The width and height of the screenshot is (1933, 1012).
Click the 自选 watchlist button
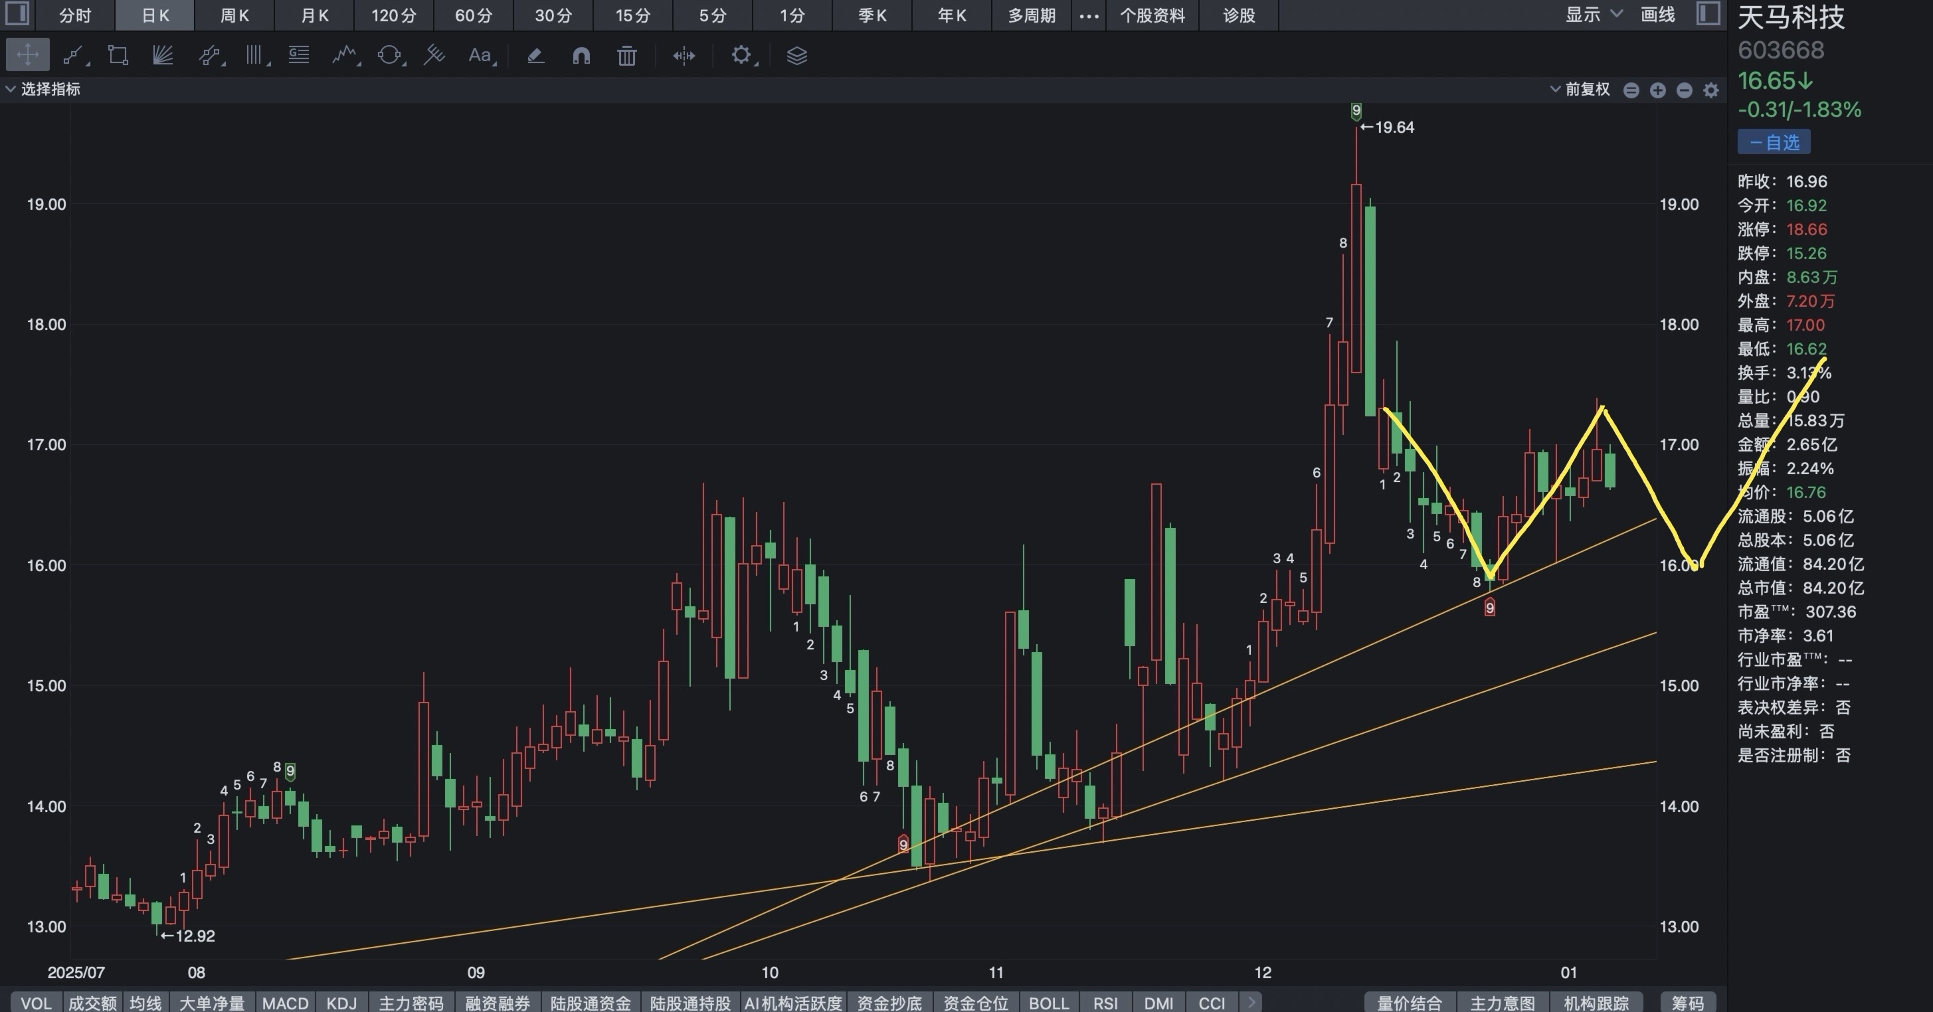[1774, 143]
